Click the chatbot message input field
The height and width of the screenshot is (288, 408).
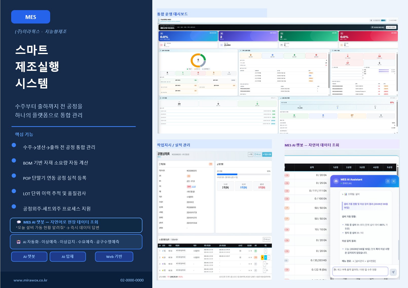pyautogui.click(x=360, y=271)
